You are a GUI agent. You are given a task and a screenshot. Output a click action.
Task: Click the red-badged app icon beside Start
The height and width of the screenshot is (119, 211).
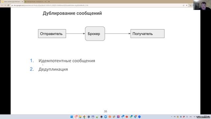(x=76, y=117)
